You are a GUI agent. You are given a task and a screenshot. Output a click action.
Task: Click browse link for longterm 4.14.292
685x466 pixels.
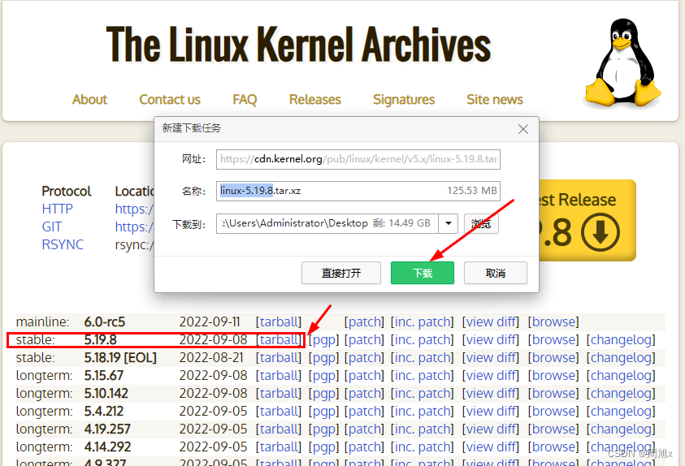[x=553, y=447]
